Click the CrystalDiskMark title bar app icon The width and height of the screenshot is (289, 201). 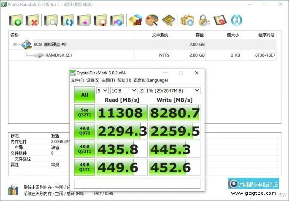pos(73,73)
